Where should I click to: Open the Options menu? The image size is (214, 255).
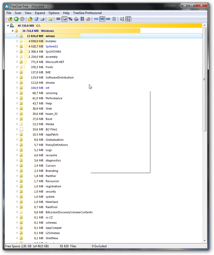tap(54, 13)
